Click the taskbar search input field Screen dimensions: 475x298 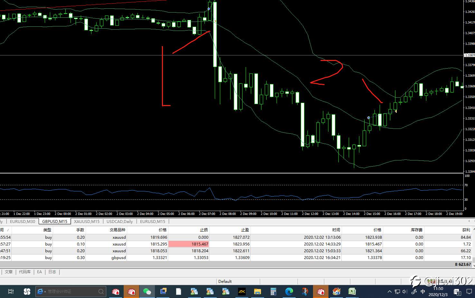(70, 292)
